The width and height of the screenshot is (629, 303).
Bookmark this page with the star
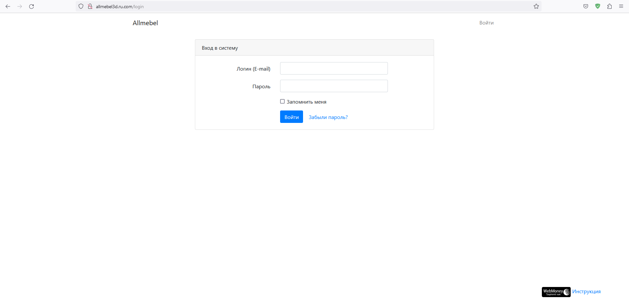[x=536, y=7]
